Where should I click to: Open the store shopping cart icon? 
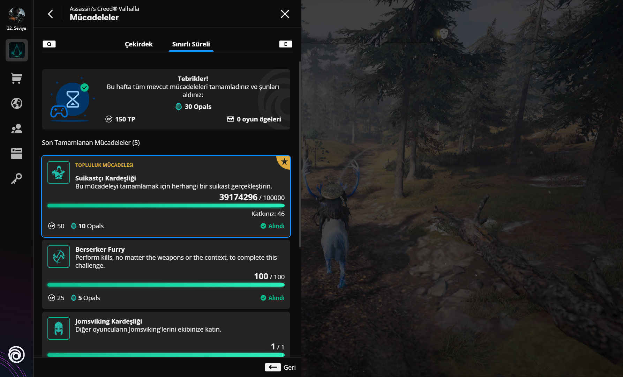point(17,78)
